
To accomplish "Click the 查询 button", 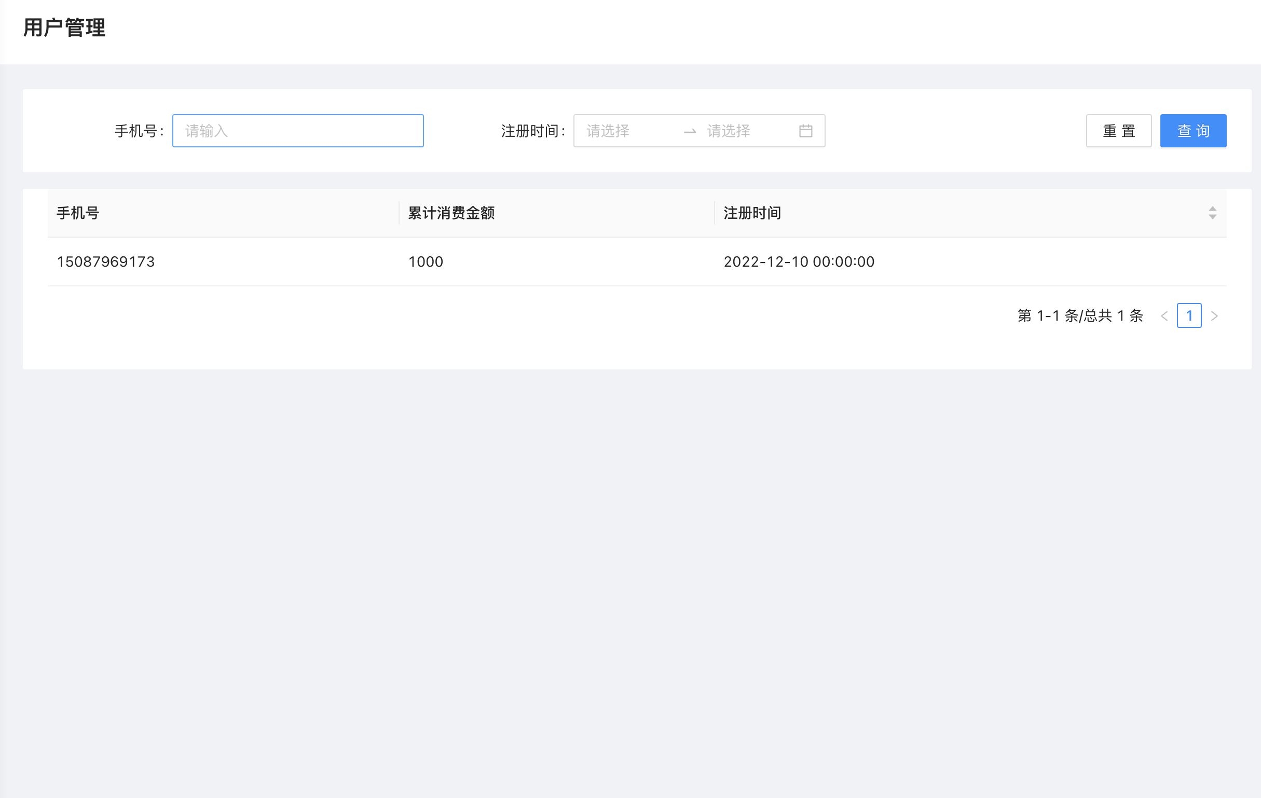I will (x=1193, y=130).
